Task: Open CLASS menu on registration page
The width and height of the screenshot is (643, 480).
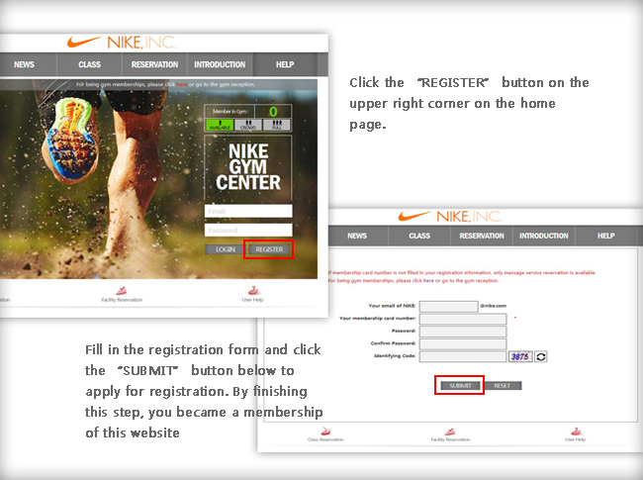Action: point(419,236)
